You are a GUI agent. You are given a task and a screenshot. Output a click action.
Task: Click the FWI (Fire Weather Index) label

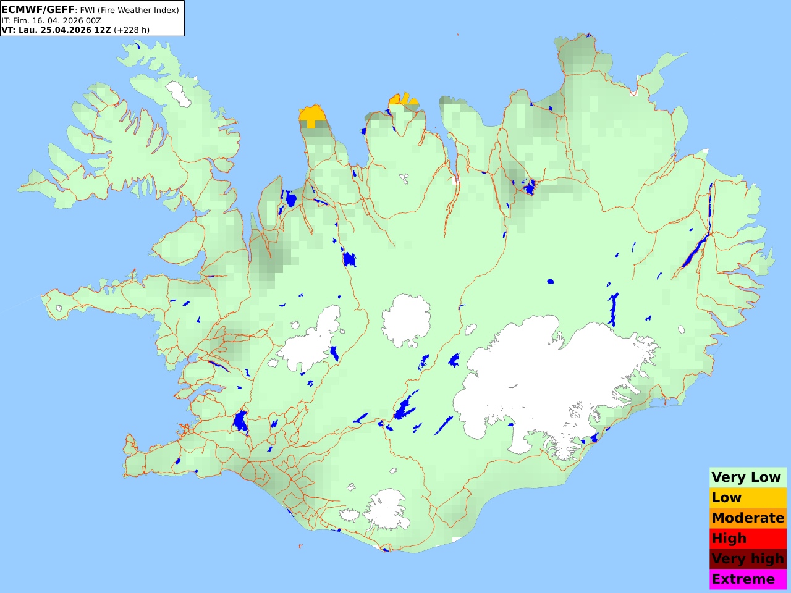(x=130, y=10)
